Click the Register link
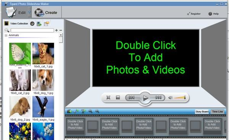229x140 pixels. [194, 14]
